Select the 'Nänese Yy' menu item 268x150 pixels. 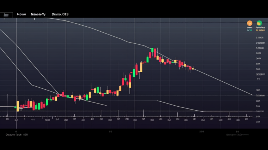tap(38, 14)
